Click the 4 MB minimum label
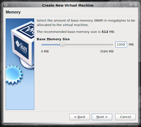Screen dimensions: 141x127 pos(45,51)
